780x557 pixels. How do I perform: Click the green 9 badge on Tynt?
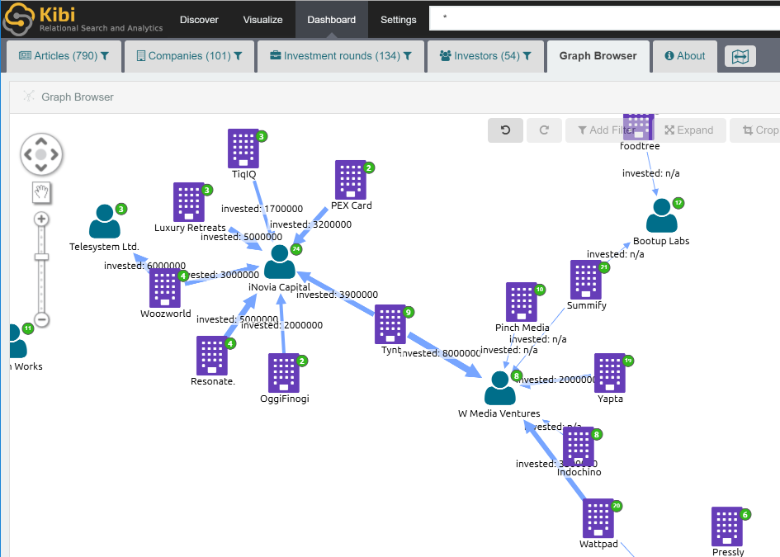[409, 312]
